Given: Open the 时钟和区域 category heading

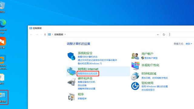Looking at the screenshot, I should coord(149,74).
